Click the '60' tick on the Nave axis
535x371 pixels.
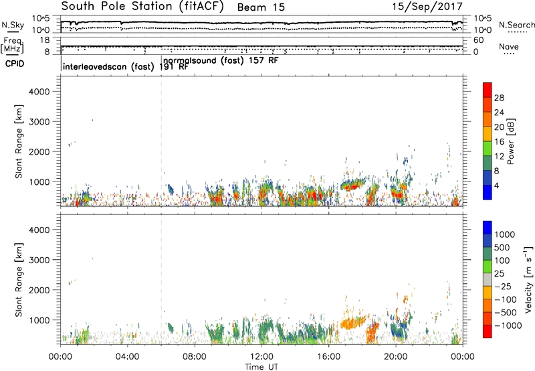pyautogui.click(x=479, y=40)
